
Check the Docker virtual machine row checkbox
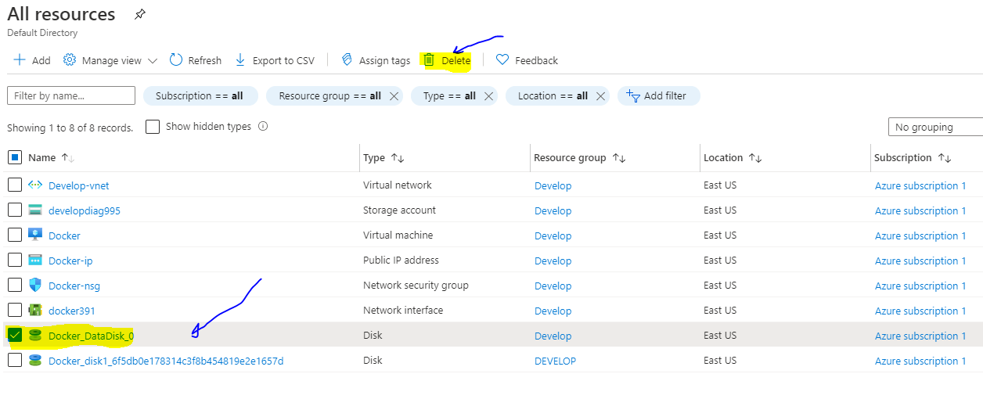[15, 235]
